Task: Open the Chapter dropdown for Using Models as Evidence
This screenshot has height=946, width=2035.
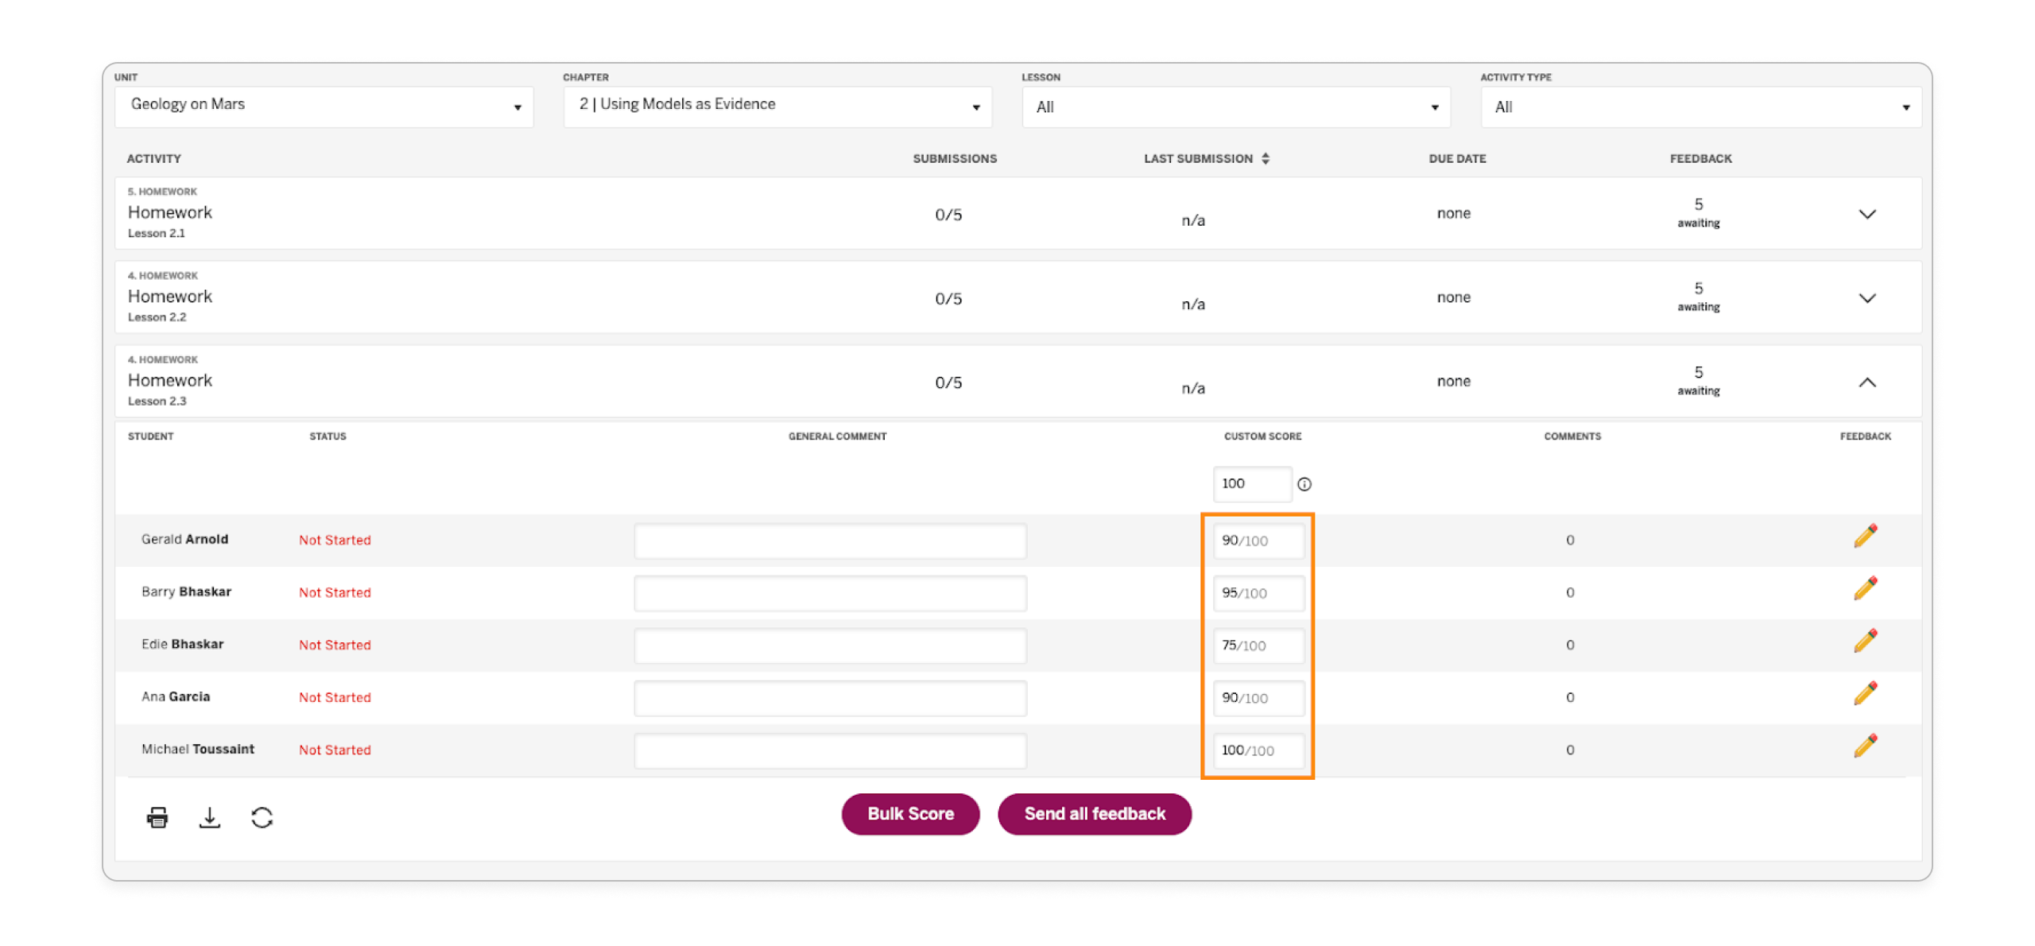Action: [x=777, y=106]
